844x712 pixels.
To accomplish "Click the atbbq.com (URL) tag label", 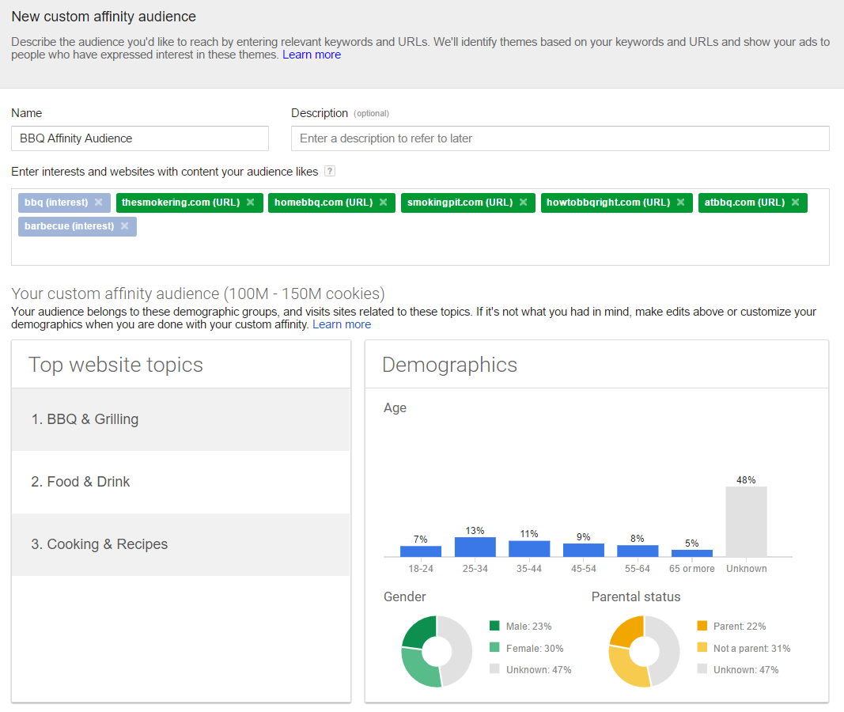I will click(x=744, y=203).
